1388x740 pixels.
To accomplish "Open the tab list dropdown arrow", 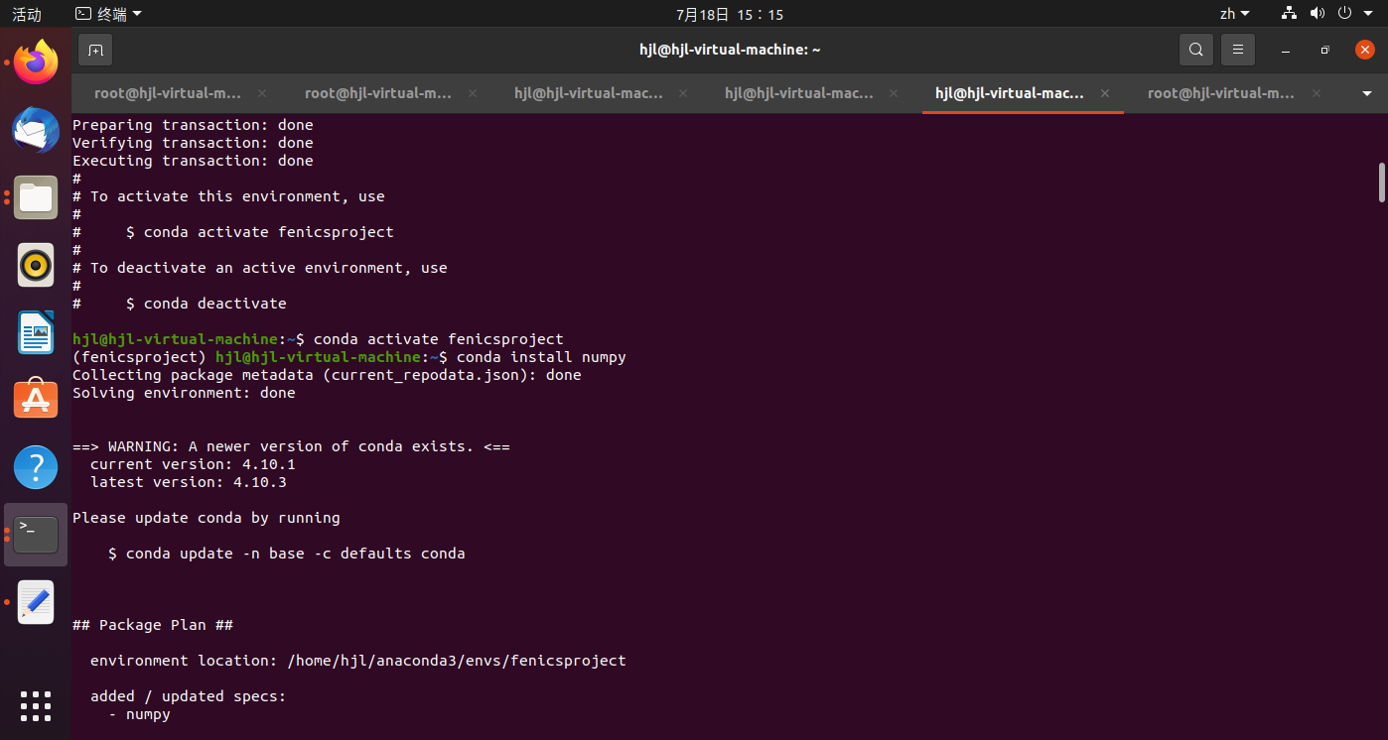I will click(1366, 92).
